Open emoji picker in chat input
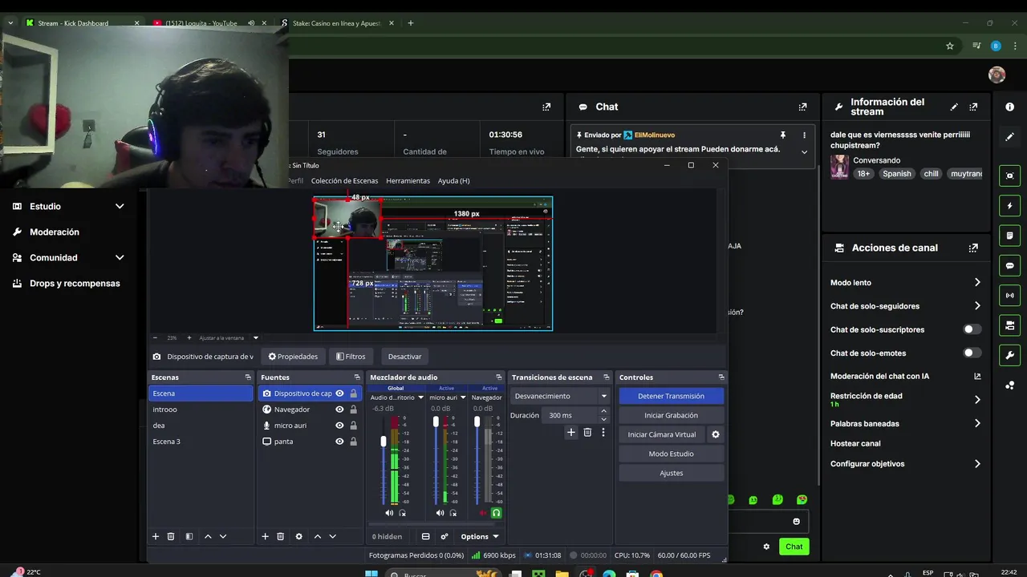This screenshot has height=577, width=1027. click(796, 521)
